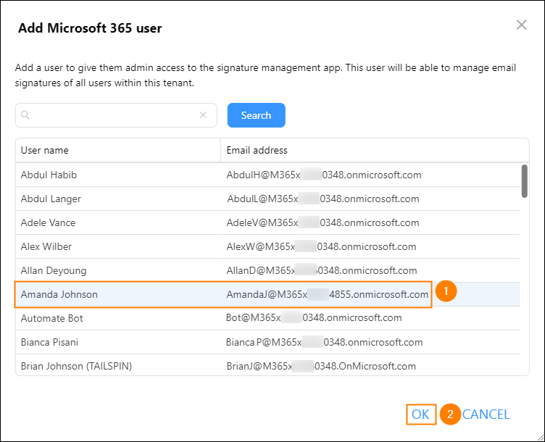Click the user list vertical scrollbar thumb
This screenshot has width=545, height=442.
coord(525,181)
